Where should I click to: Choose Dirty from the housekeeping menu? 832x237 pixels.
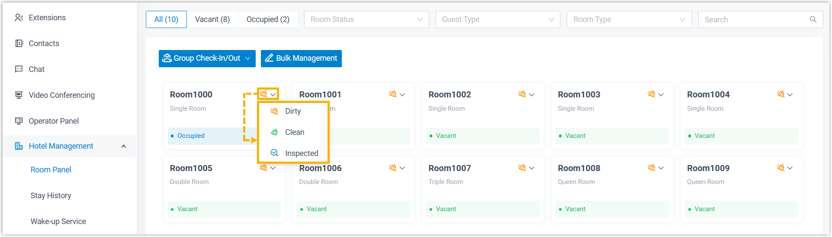point(292,111)
